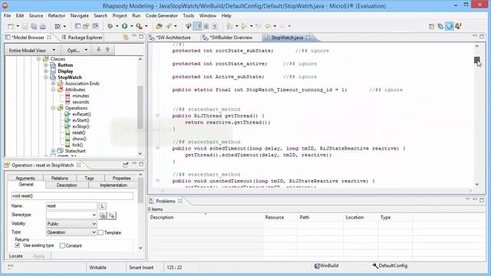
Task: Toggle the Template checkbox
Action: coord(101,232)
